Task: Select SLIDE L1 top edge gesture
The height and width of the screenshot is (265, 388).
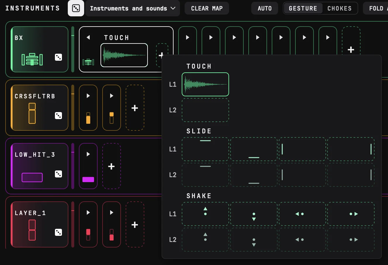Action: point(205,149)
